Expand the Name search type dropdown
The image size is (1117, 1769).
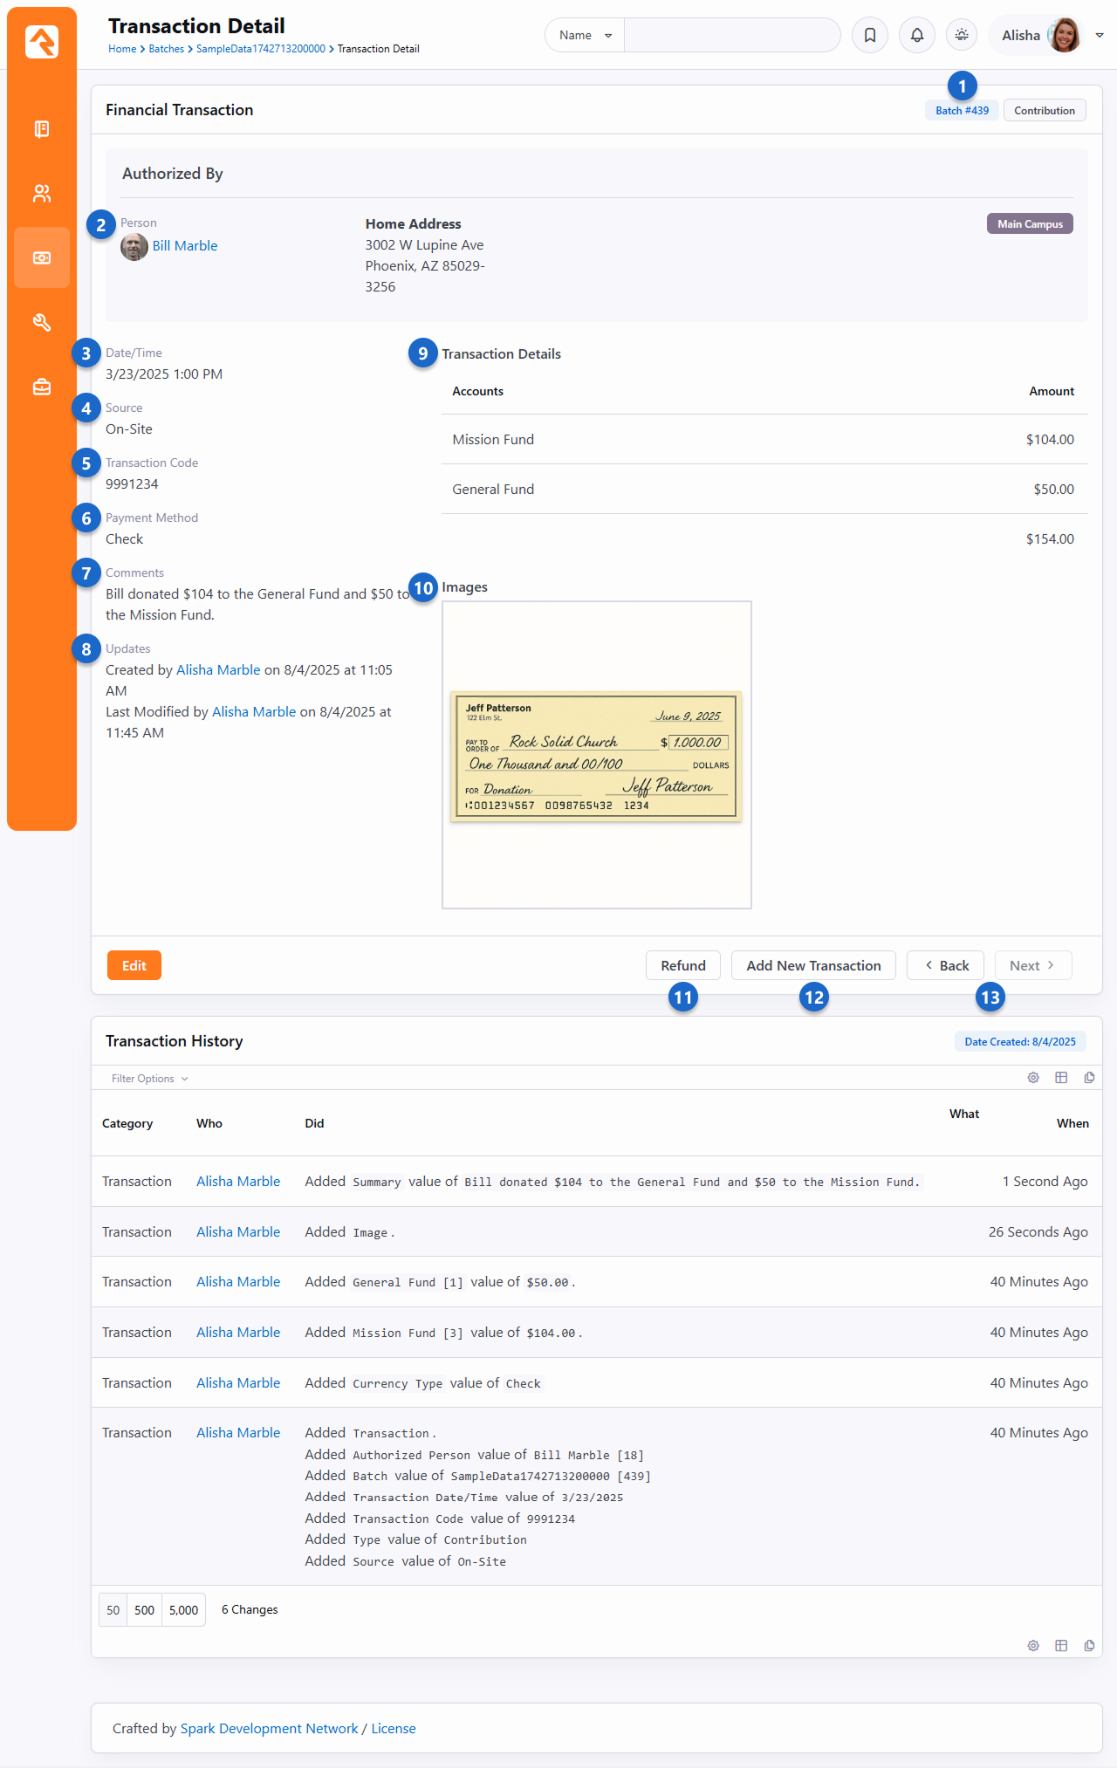pos(585,35)
